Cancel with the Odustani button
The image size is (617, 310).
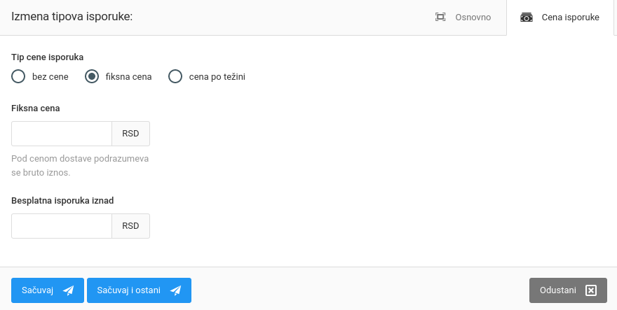(x=568, y=290)
